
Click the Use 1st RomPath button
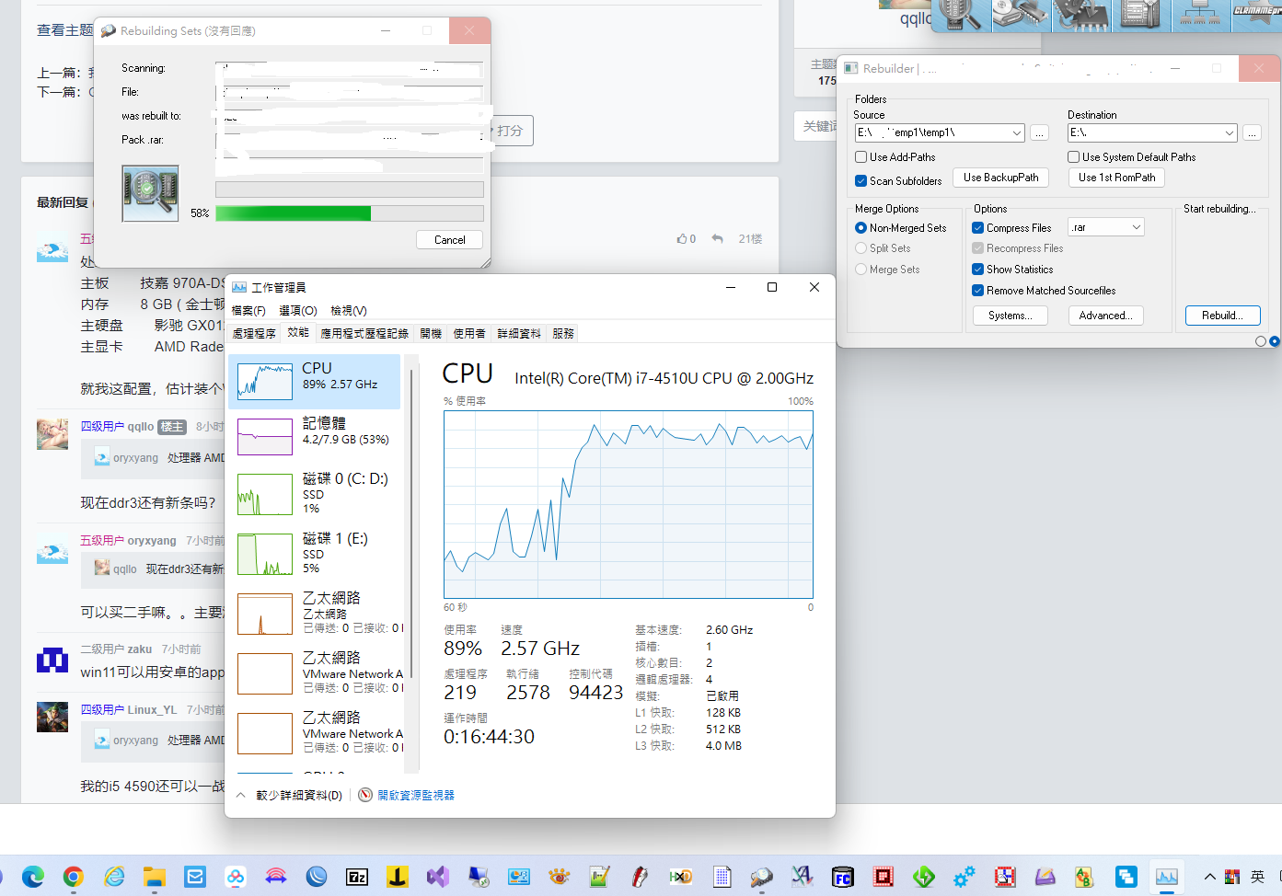point(1117,178)
